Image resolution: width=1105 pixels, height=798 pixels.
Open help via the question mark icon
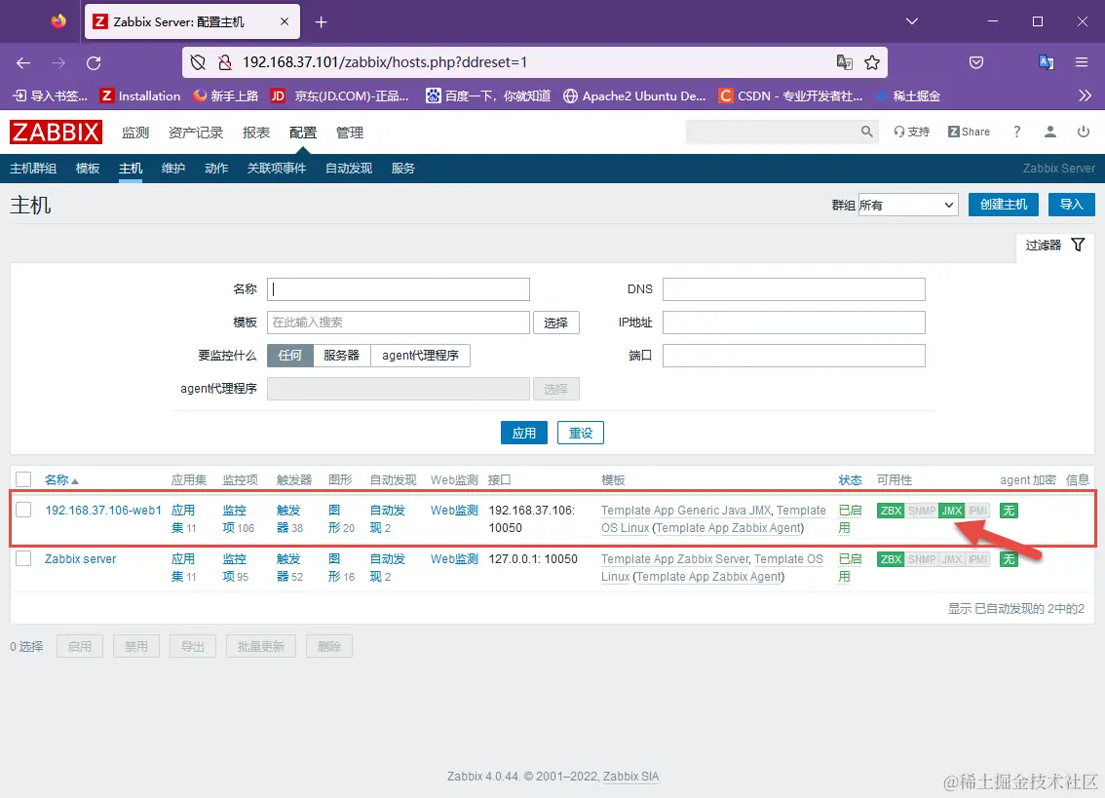click(1016, 132)
